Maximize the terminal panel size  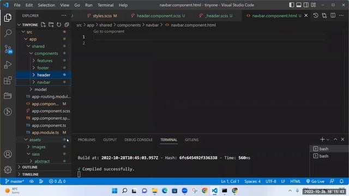click(x=335, y=139)
